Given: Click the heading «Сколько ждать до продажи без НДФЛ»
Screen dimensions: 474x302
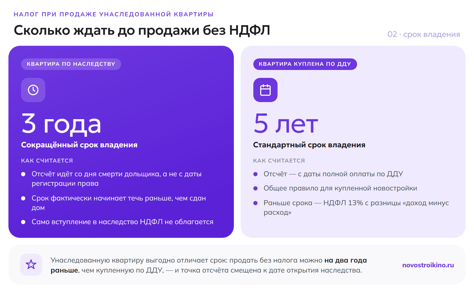Looking at the screenshot, I should 142,30.
